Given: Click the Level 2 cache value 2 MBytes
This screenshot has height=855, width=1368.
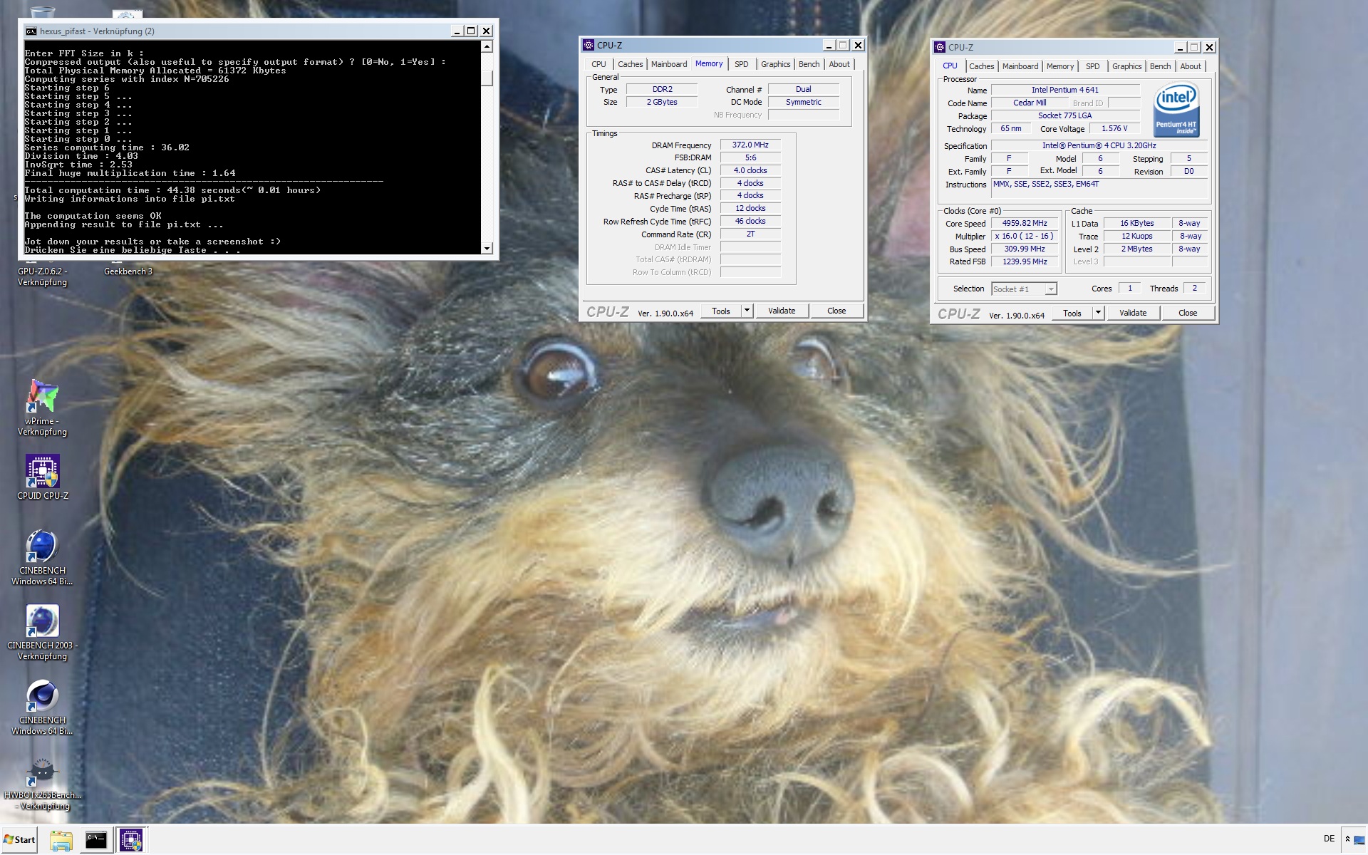Looking at the screenshot, I should [1136, 249].
